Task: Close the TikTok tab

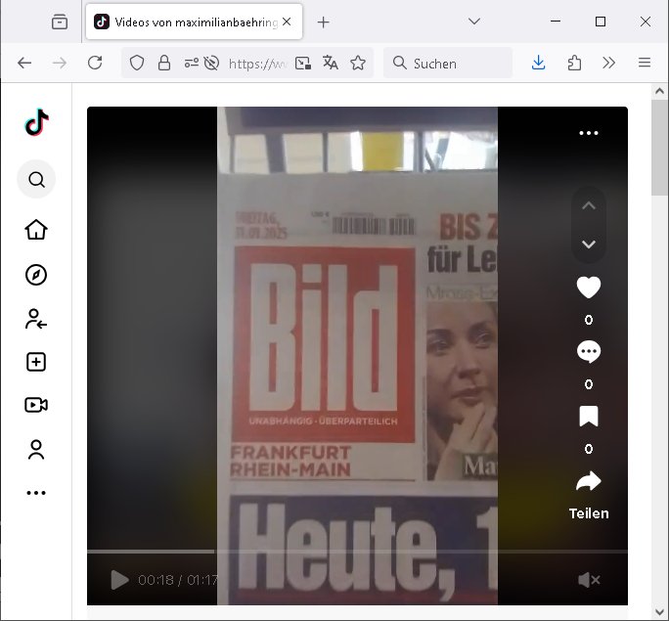Action: [287, 22]
